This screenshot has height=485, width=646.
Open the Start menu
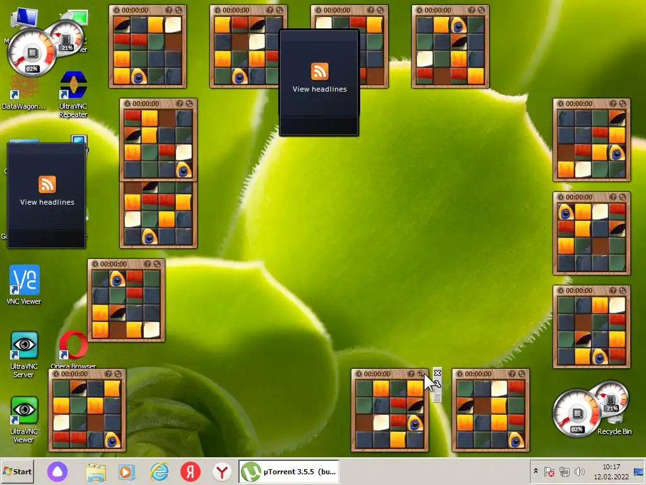coord(17,471)
